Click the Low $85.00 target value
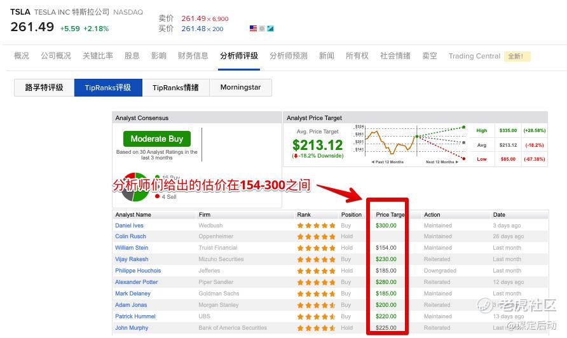This screenshot has height=338, width=567. (508, 159)
